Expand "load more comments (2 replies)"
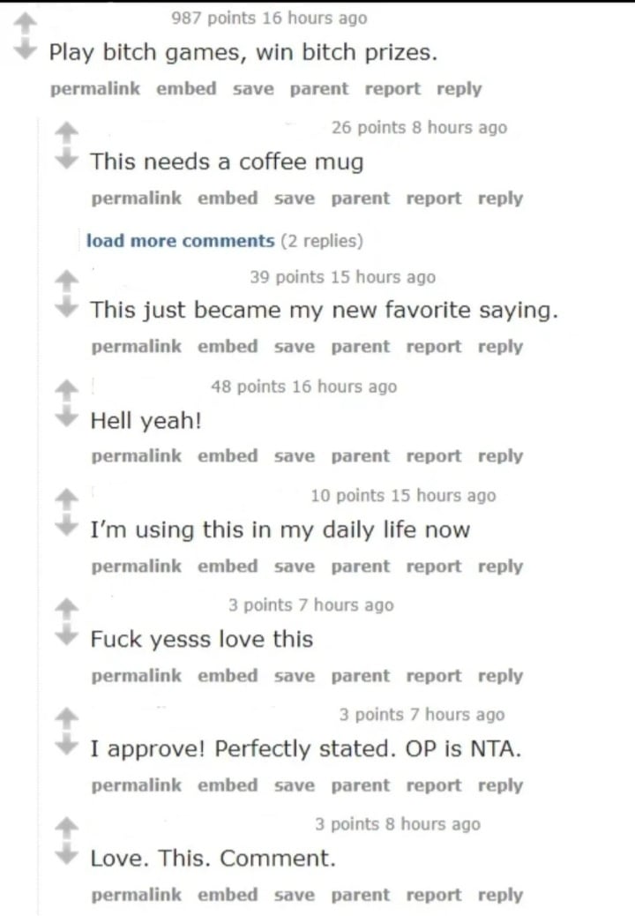This screenshot has width=635, height=916. click(x=181, y=240)
